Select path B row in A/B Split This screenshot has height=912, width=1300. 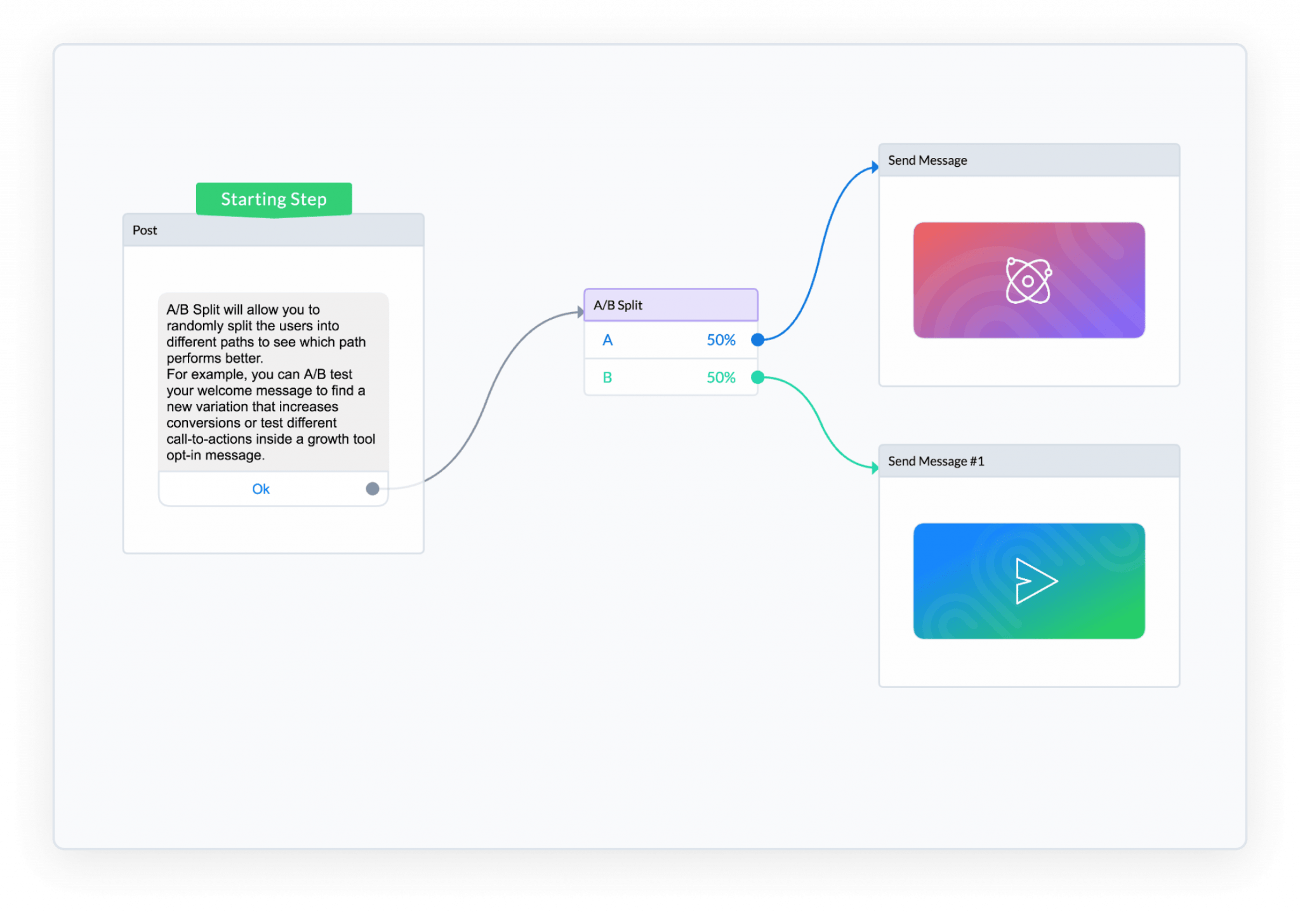tap(670, 377)
